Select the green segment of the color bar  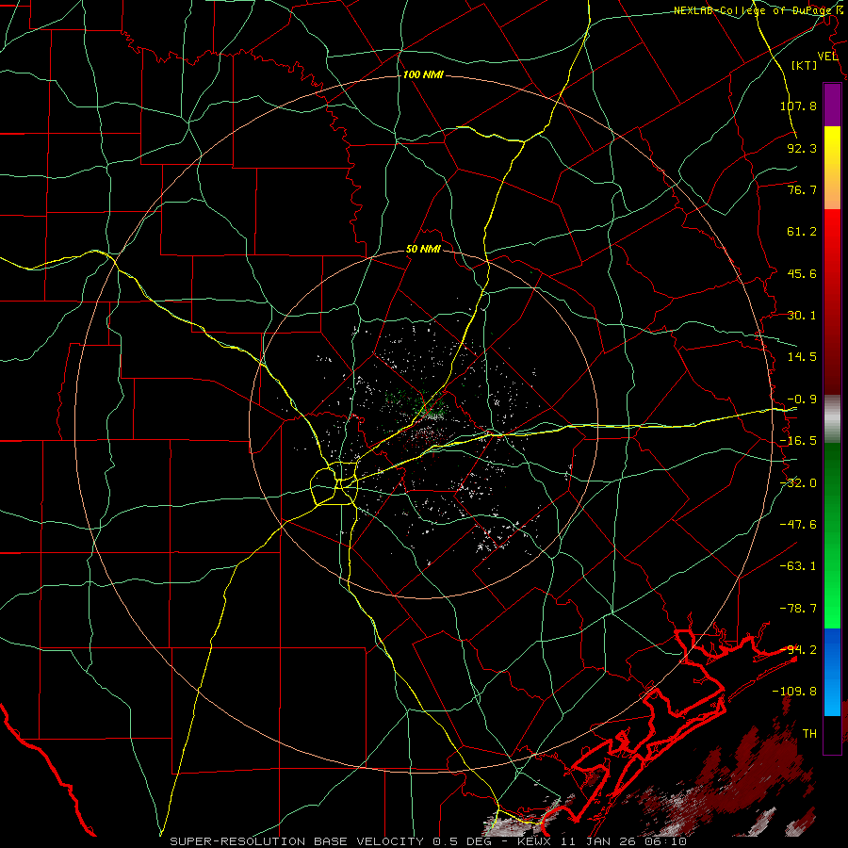[x=832, y=535]
